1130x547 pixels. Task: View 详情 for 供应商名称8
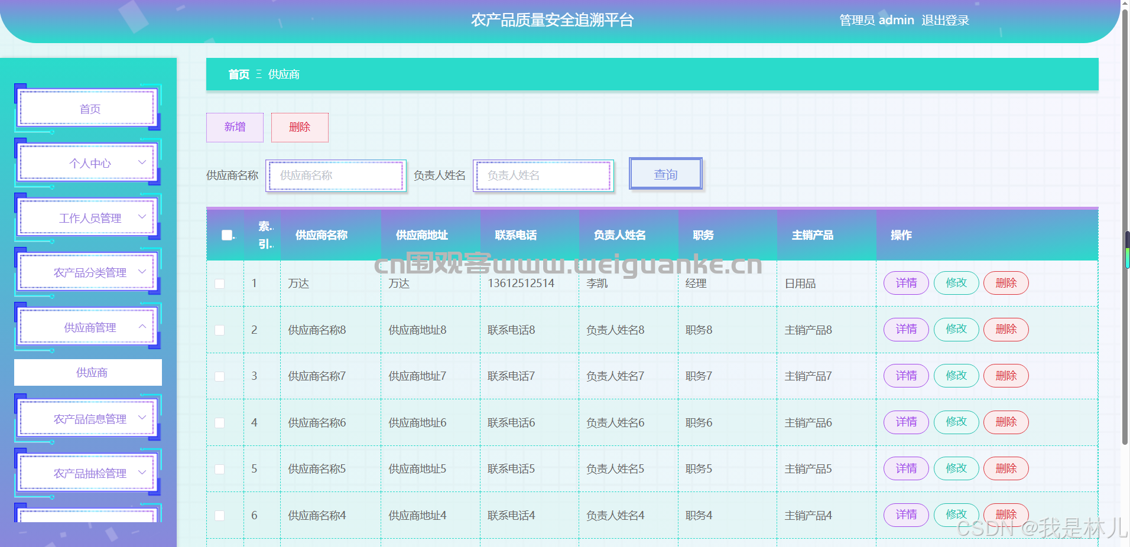click(x=906, y=329)
